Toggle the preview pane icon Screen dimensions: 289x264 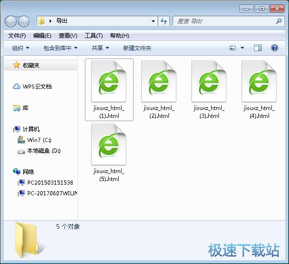pos(257,48)
